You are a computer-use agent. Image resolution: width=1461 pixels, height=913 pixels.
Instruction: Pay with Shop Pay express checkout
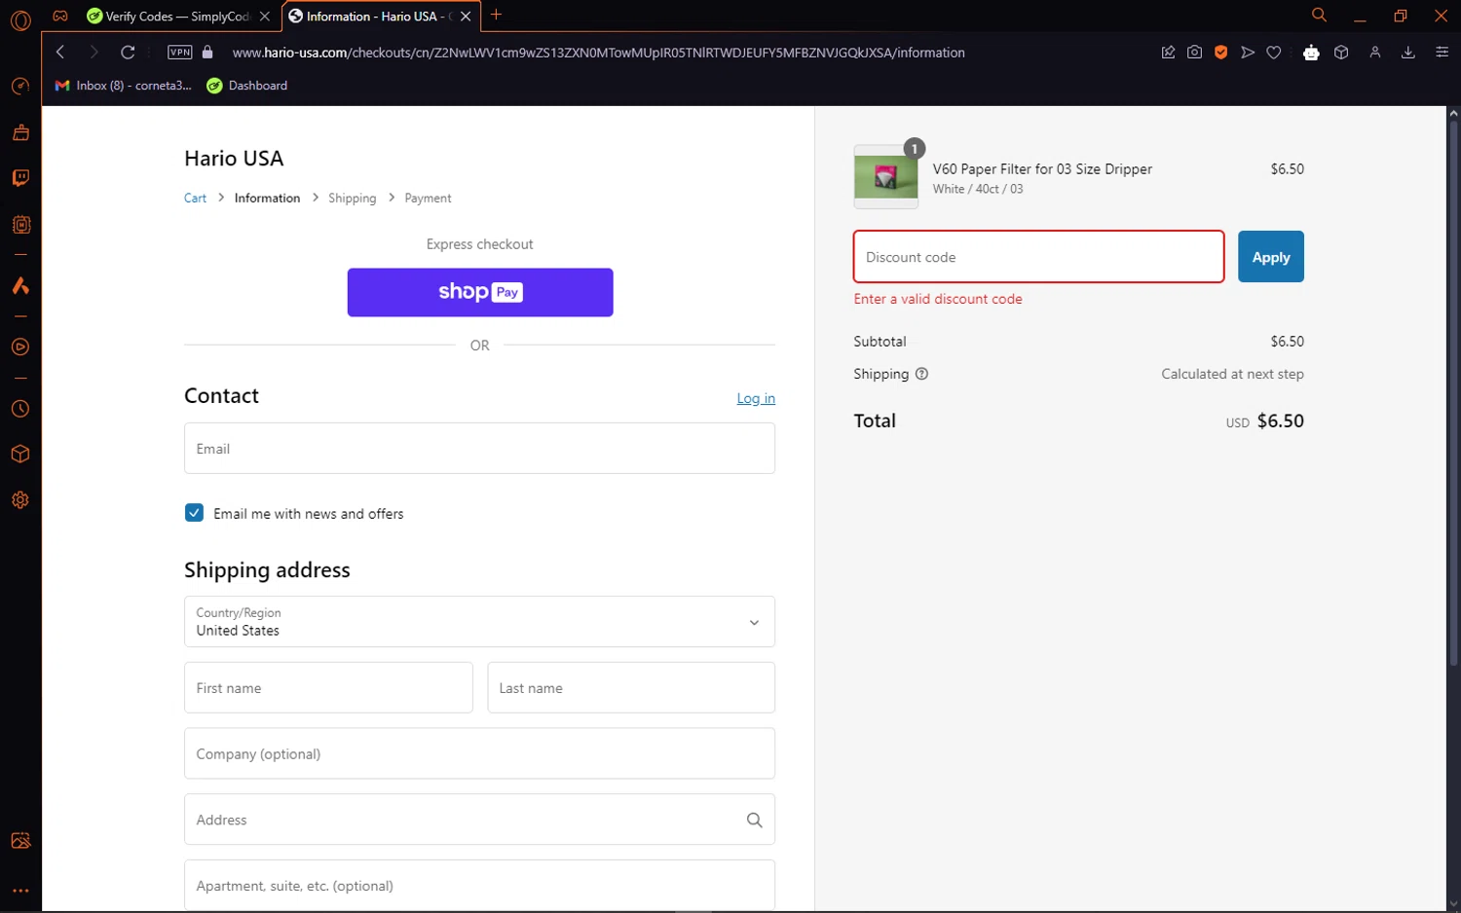(480, 292)
